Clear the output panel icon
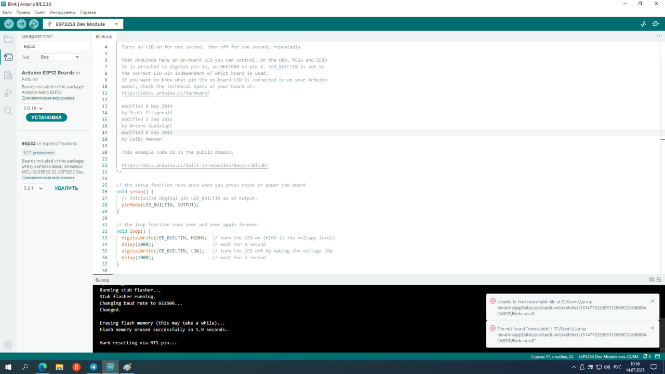Screen dimensions: 665x374 click(x=652, y=279)
